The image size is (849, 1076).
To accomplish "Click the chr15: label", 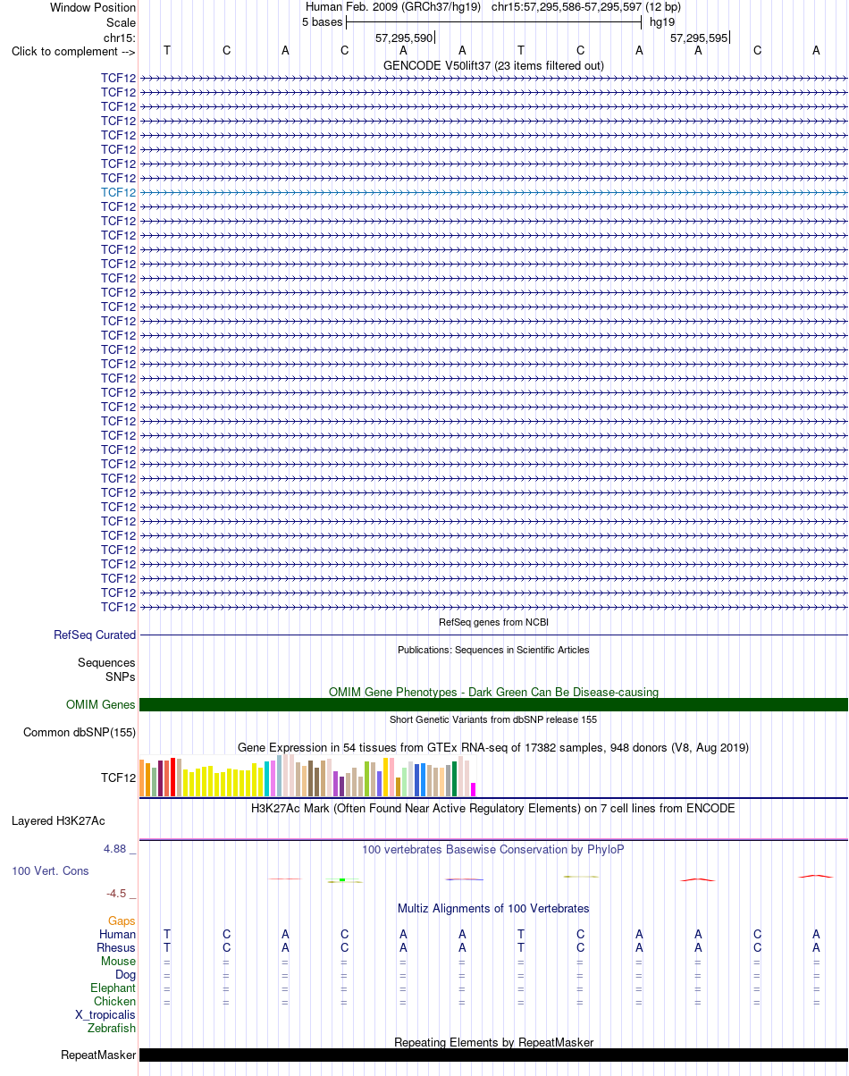I will [x=120, y=38].
